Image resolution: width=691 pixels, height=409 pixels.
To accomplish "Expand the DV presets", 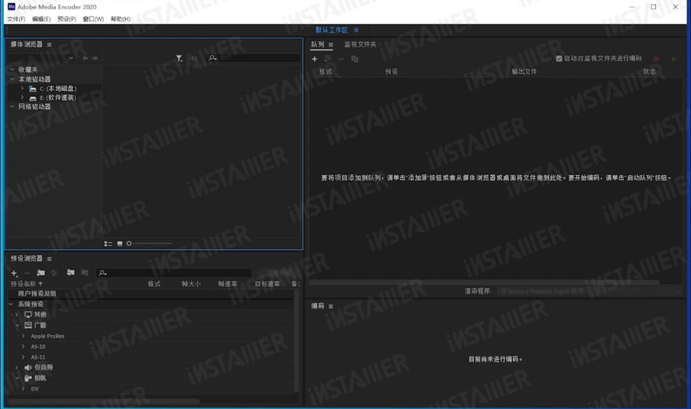I will (x=24, y=389).
